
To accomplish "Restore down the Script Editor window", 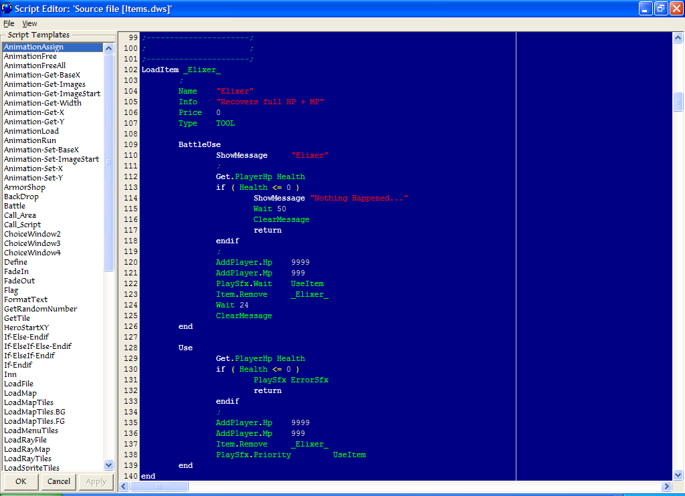I will (x=660, y=9).
